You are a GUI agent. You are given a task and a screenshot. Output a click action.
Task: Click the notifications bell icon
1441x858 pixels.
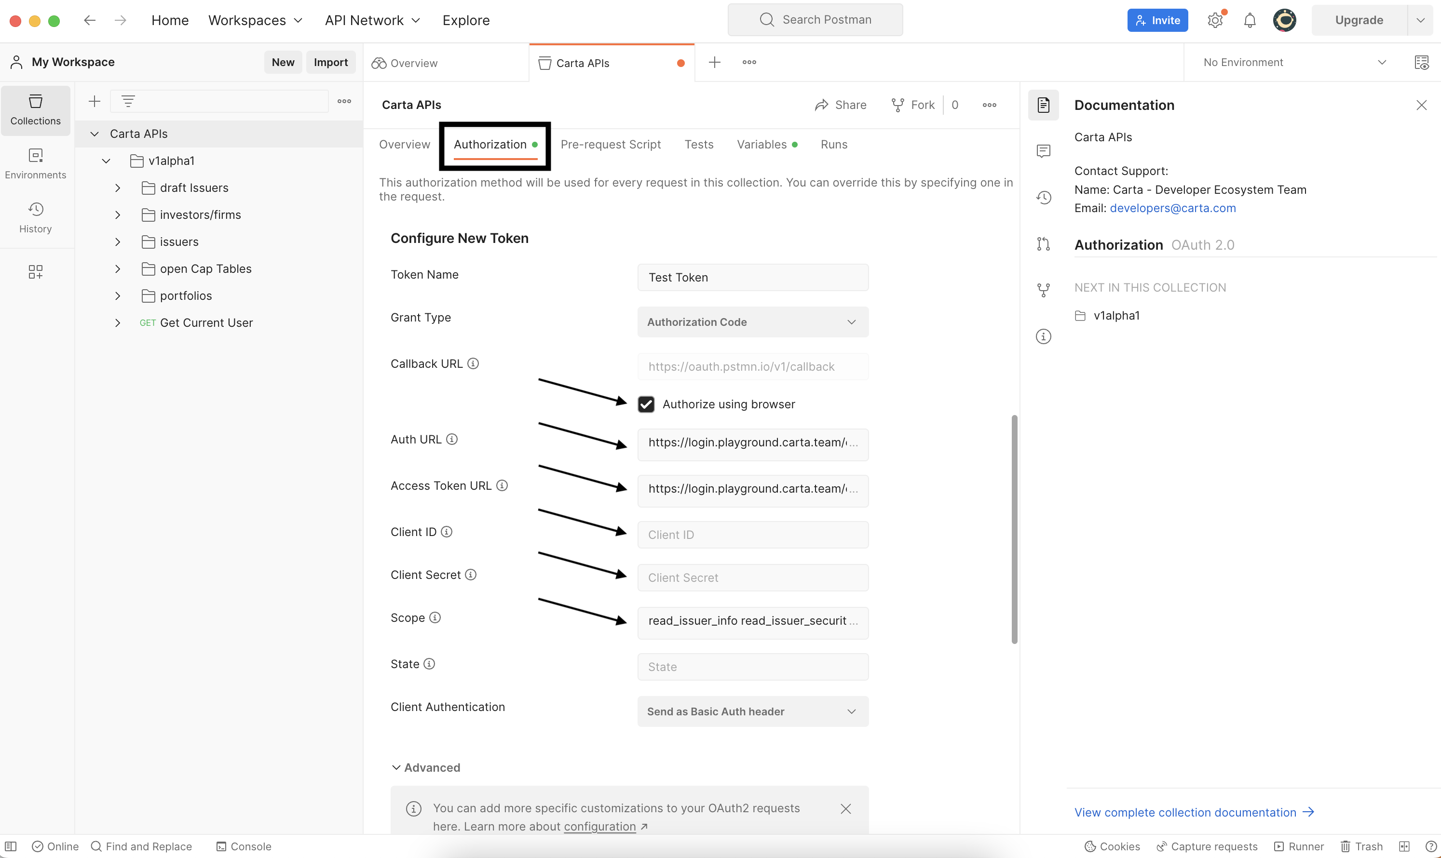coord(1250,20)
